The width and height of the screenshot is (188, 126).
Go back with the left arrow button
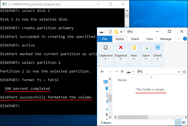pyautogui.click(x=102, y=72)
